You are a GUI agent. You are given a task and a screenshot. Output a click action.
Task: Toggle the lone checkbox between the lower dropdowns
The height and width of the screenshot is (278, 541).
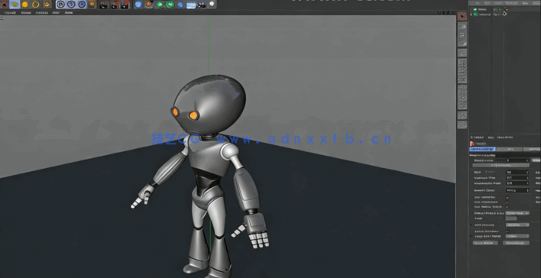(x=507, y=231)
